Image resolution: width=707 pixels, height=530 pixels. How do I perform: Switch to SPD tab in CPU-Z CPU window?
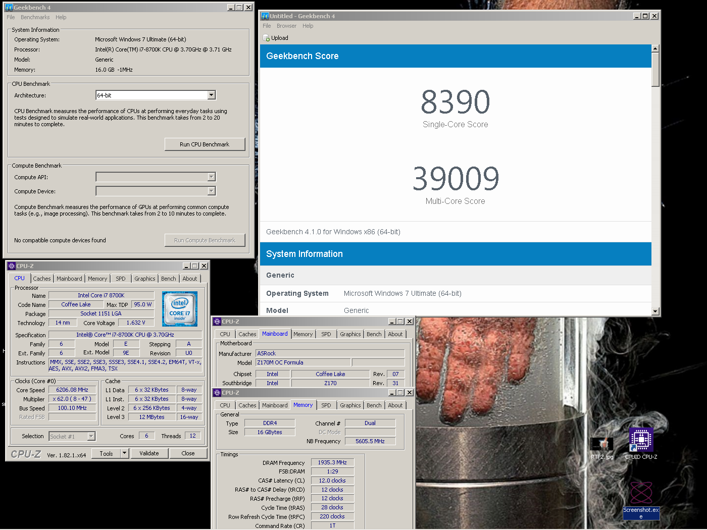[x=121, y=279]
